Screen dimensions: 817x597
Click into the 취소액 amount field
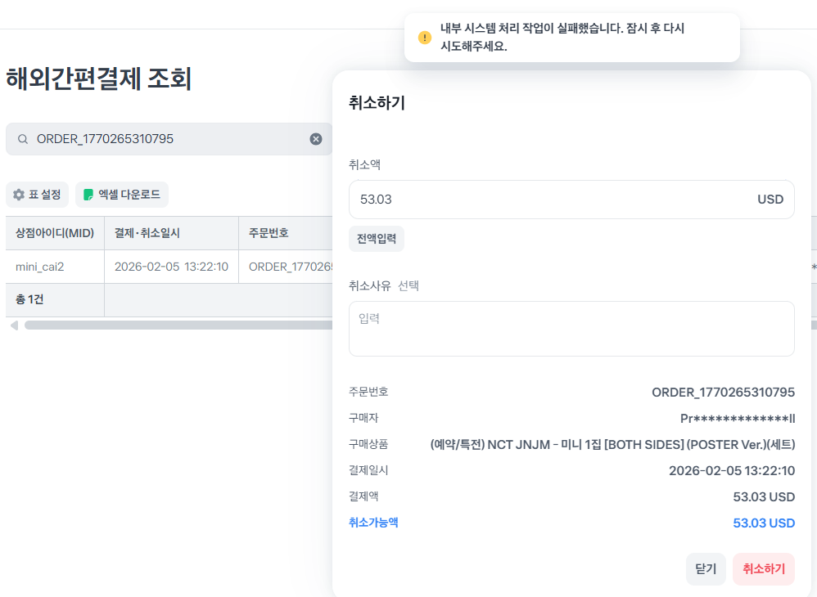click(548, 200)
